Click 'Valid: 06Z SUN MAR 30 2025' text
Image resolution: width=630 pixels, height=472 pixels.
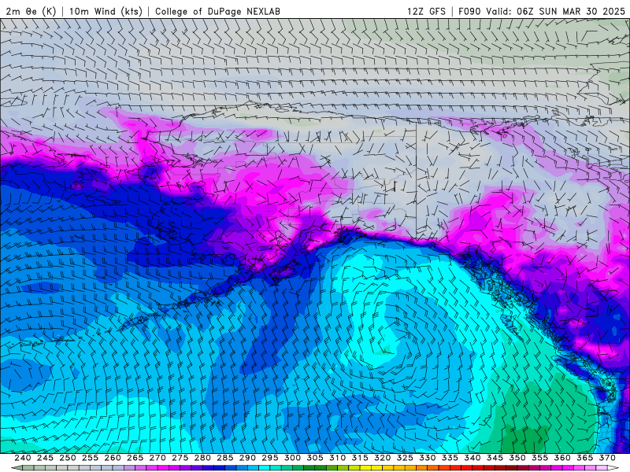[556, 11]
